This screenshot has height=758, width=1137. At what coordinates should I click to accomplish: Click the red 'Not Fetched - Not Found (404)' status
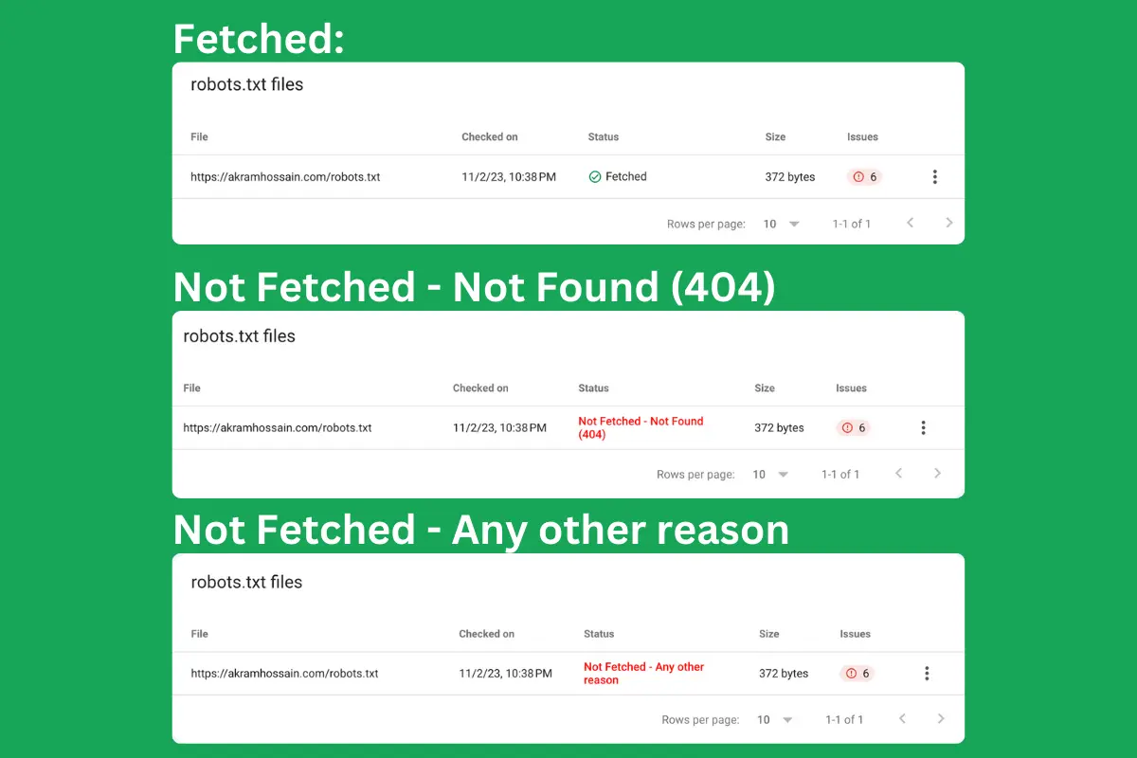(641, 428)
